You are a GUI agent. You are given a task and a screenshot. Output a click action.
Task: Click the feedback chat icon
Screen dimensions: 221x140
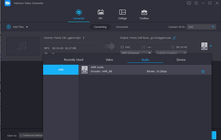click(x=189, y=3)
